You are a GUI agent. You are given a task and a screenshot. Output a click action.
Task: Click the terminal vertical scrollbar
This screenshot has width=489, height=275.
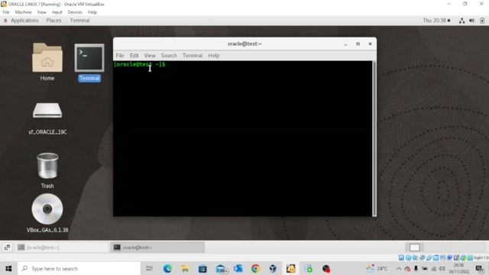click(x=374, y=138)
